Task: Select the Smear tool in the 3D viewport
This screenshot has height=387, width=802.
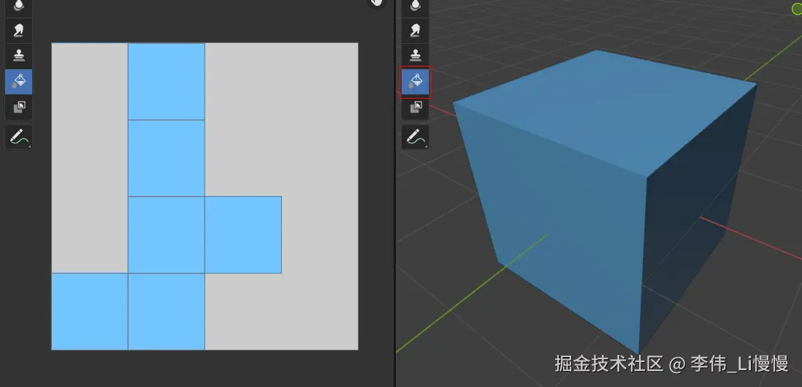Action: [x=416, y=31]
